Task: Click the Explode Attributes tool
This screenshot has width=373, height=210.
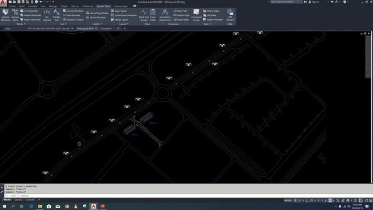Action: click(x=5, y=15)
